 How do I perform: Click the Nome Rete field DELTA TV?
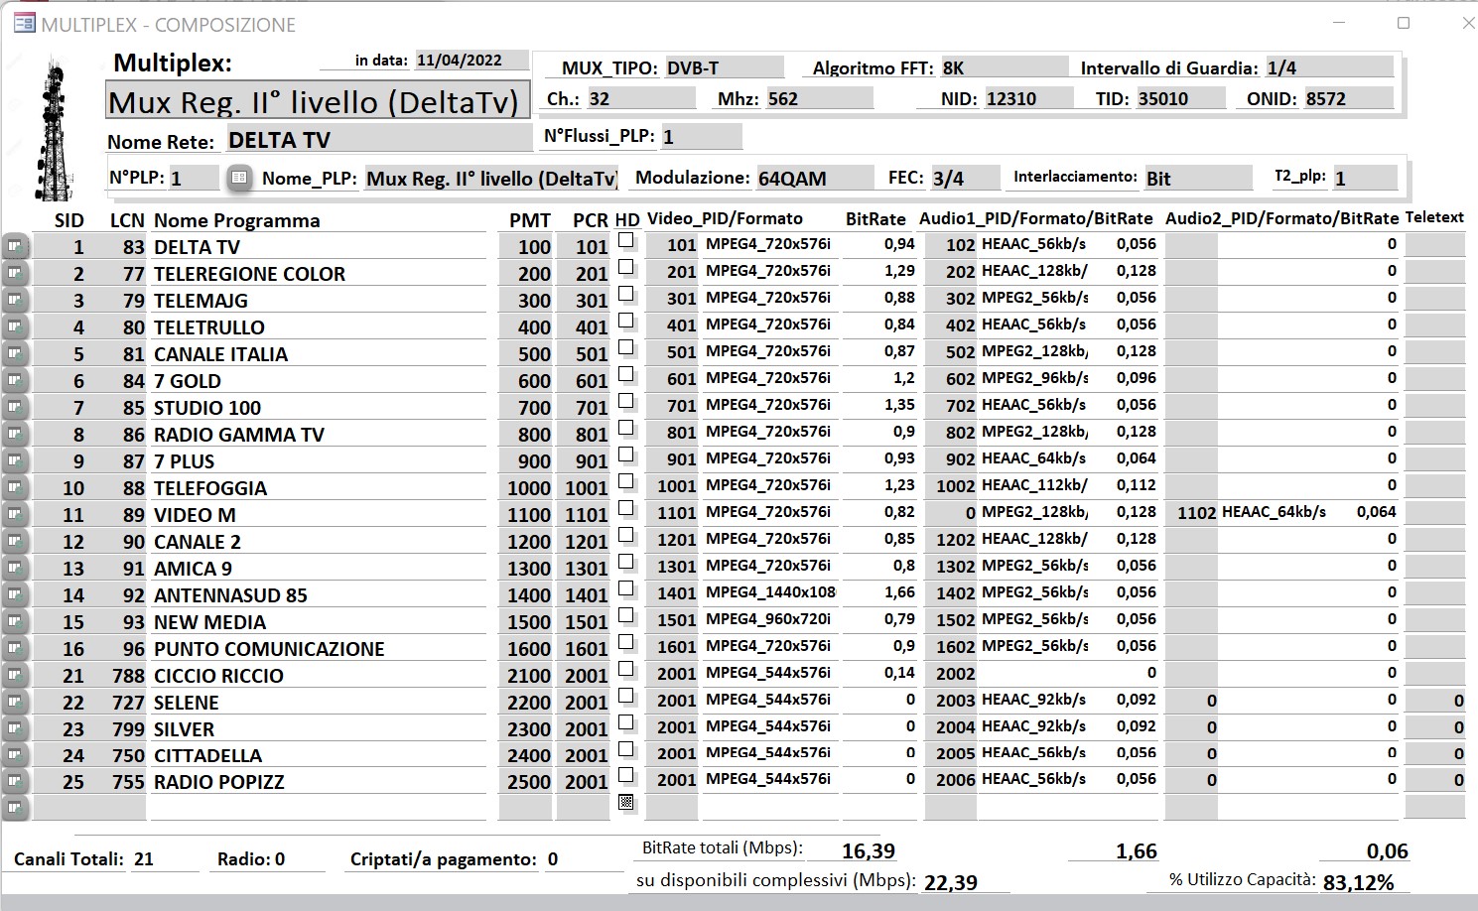tap(378, 139)
